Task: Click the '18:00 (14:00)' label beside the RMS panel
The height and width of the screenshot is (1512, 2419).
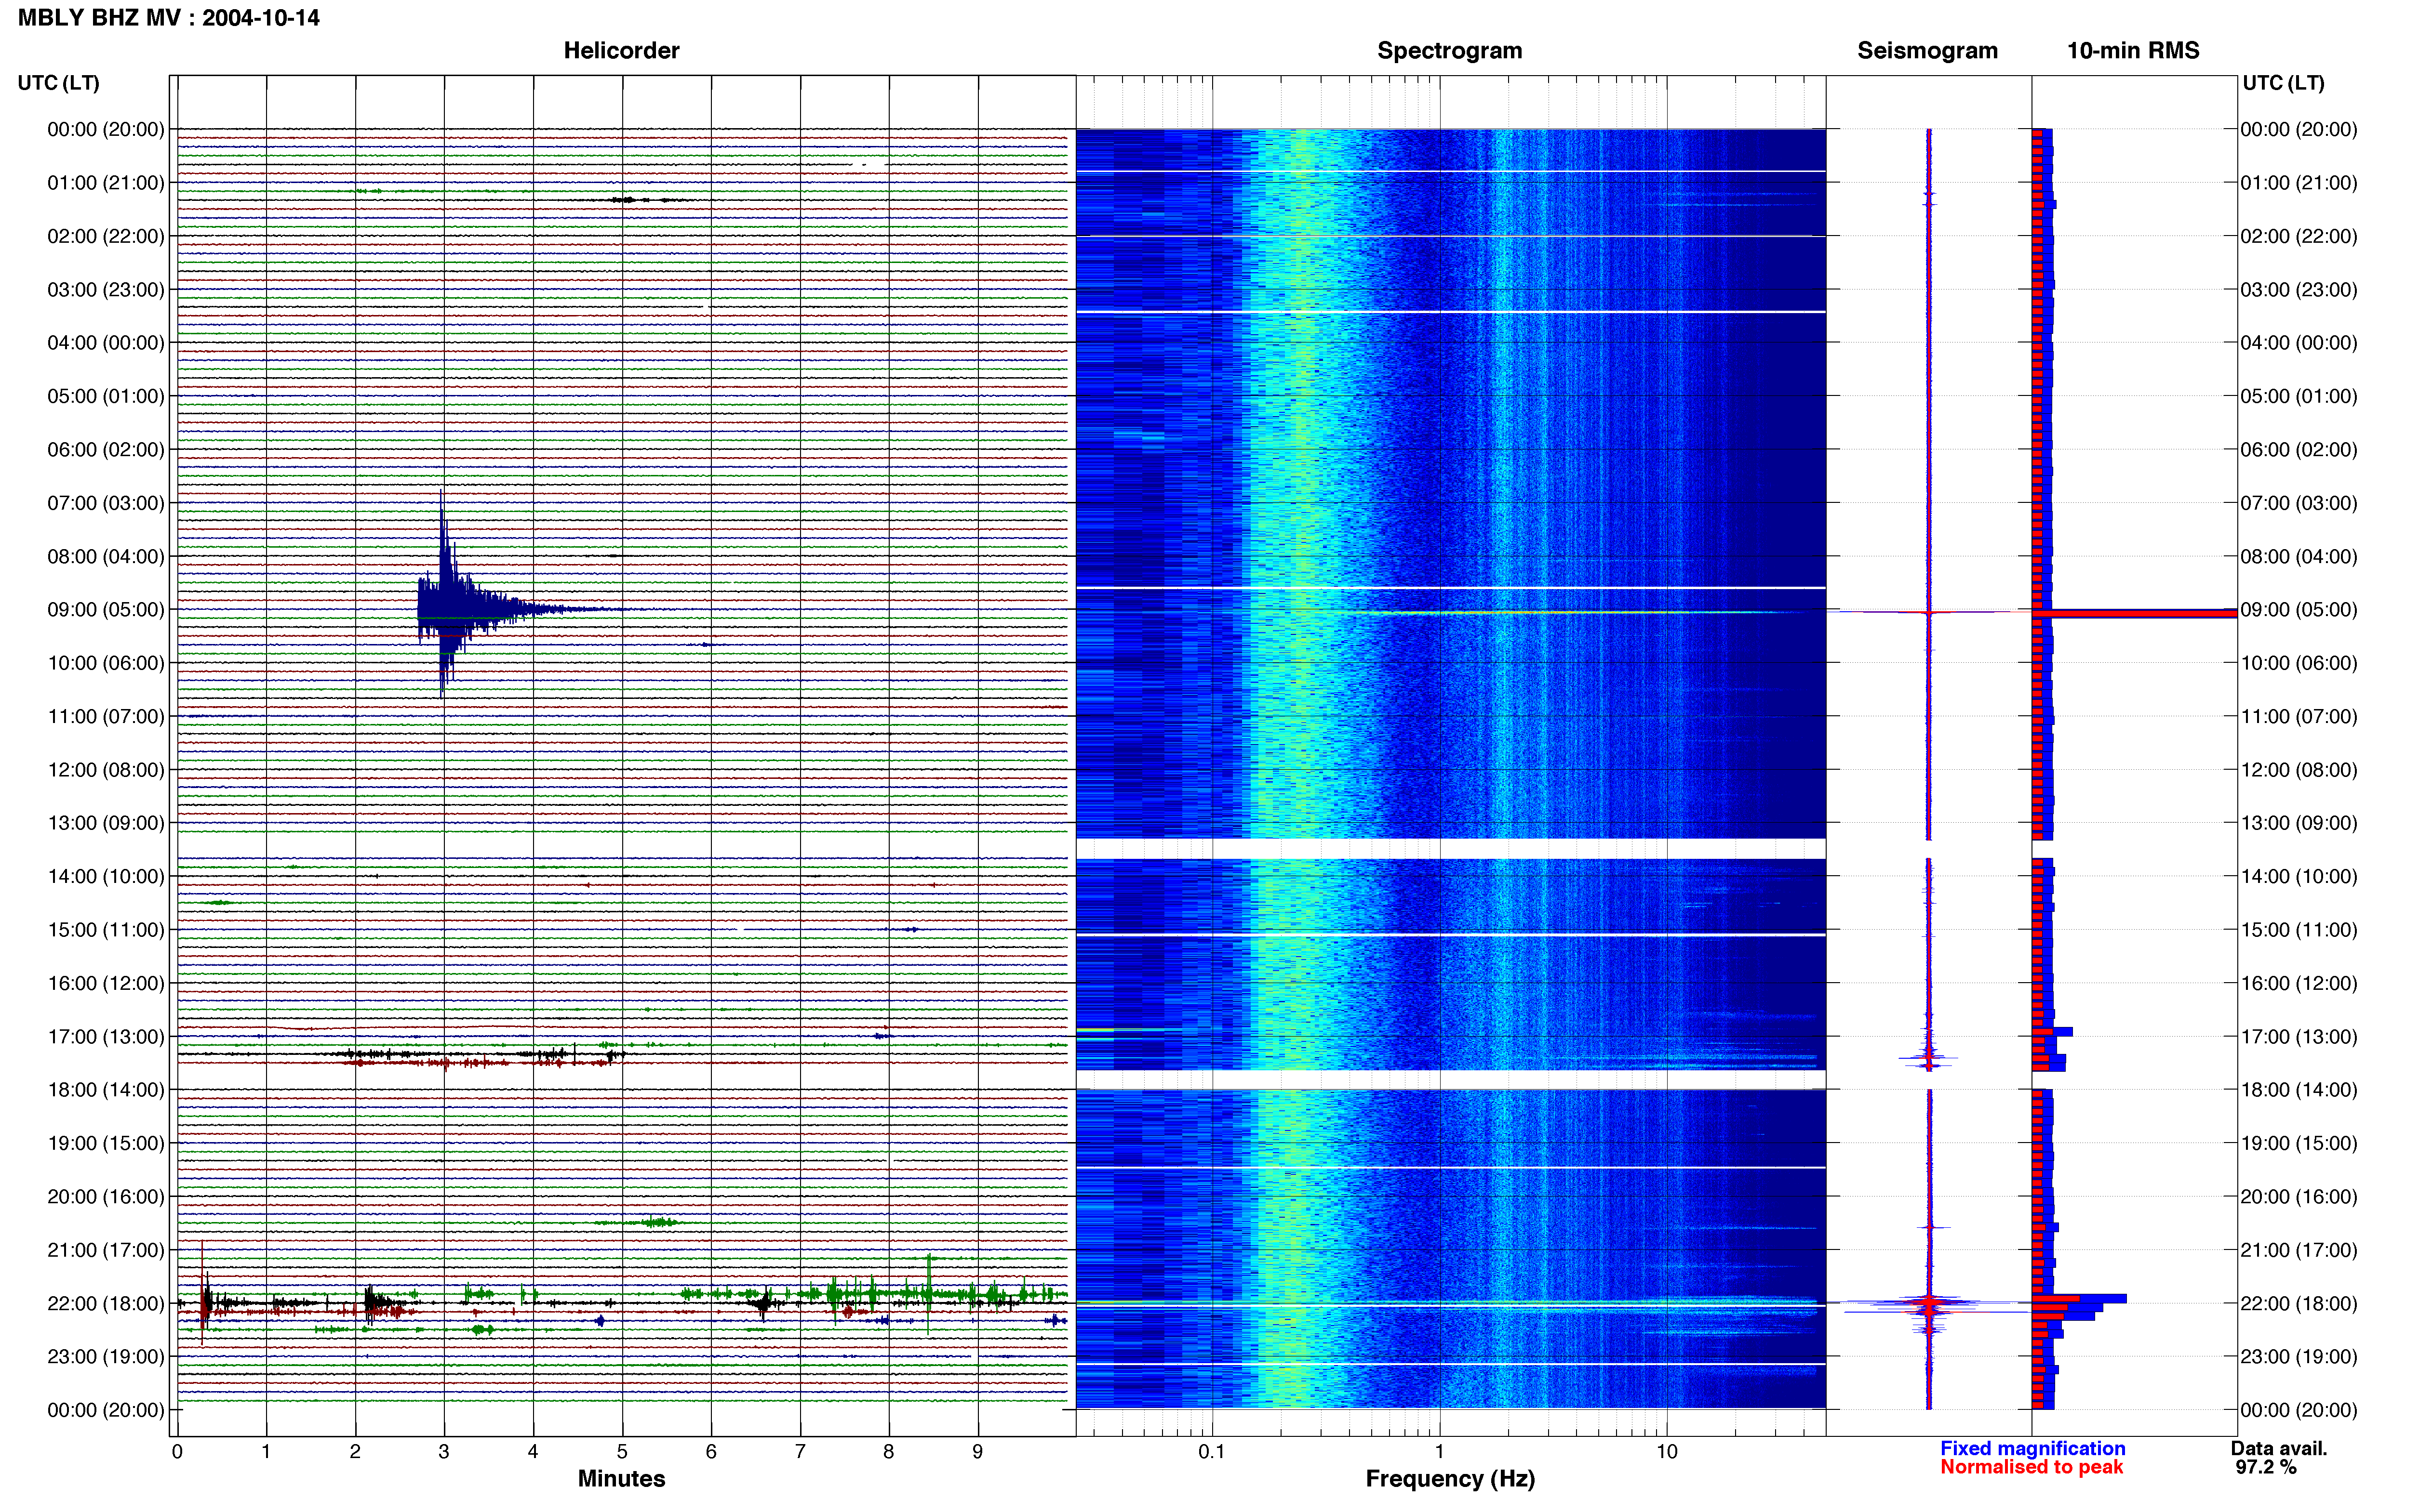Action: (x=2298, y=1090)
